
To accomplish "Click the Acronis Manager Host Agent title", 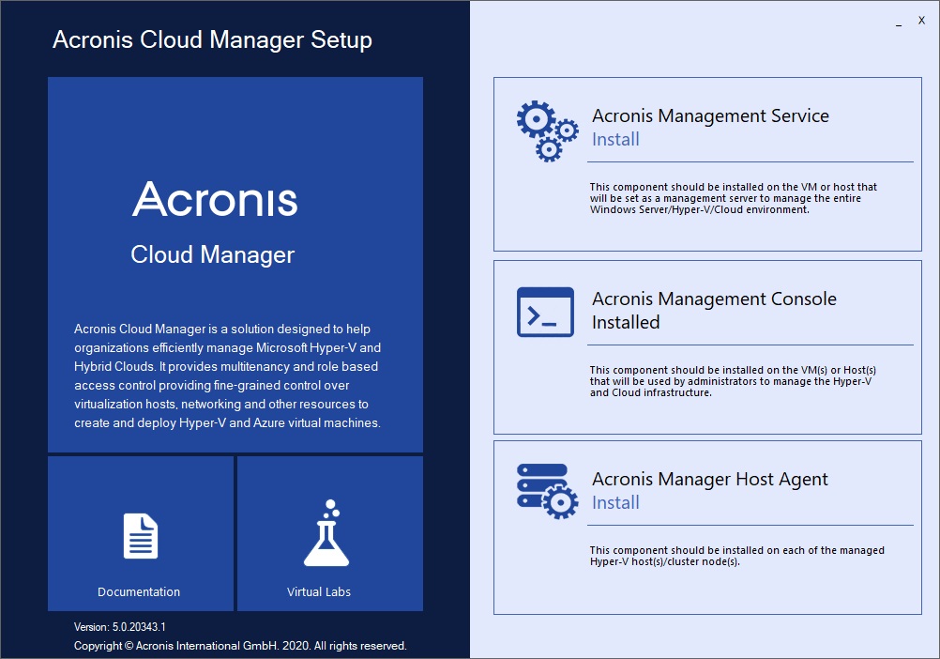I will click(x=710, y=479).
